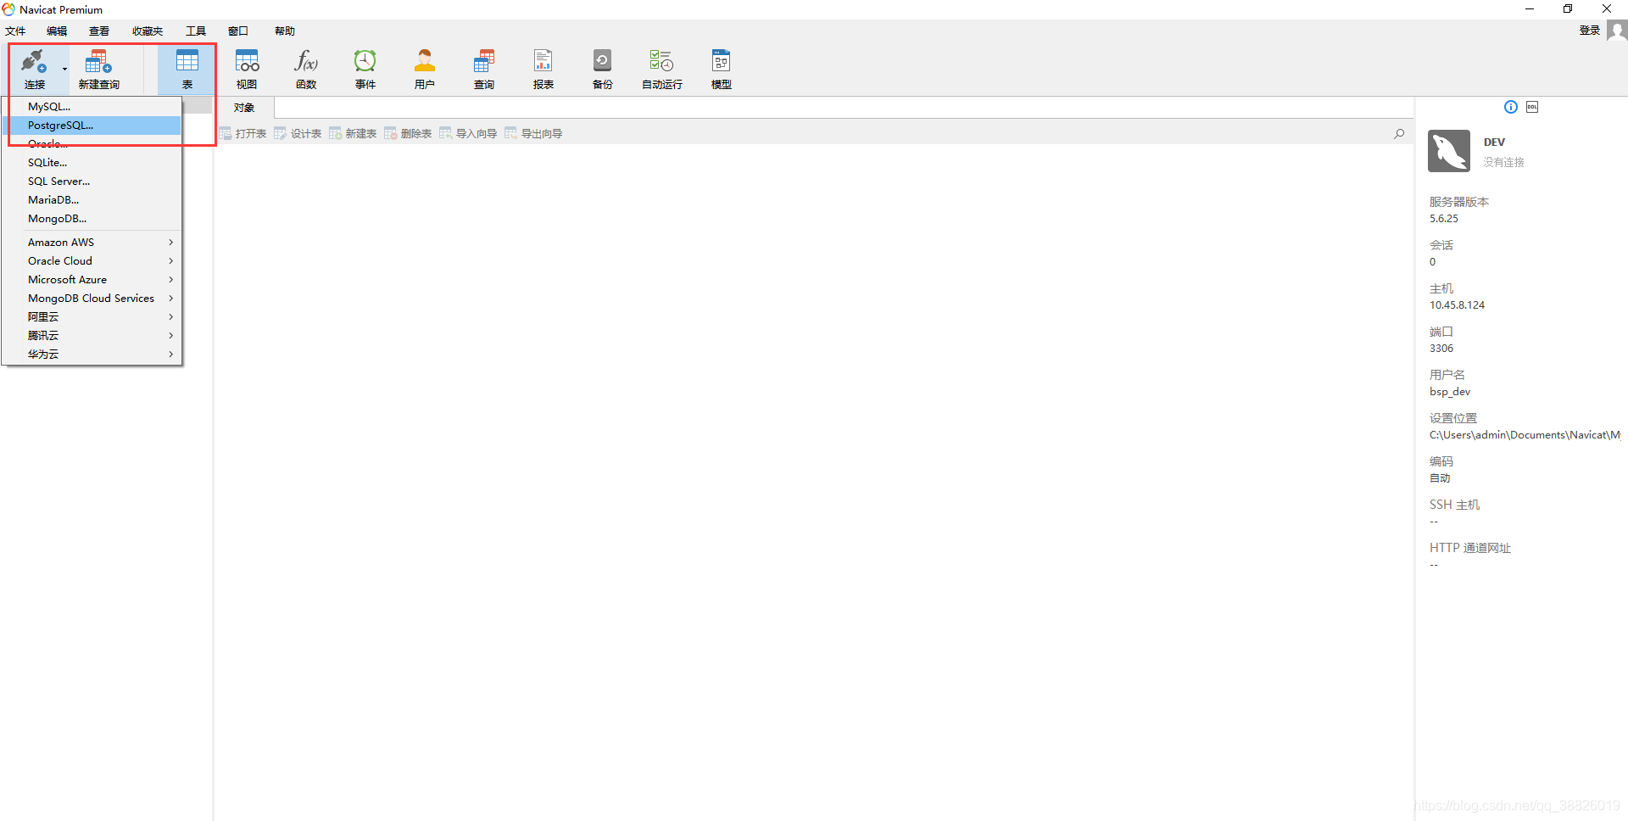Viewport: 1628px width, 821px height.
Task: Open the 事件 event clock icon
Action: click(x=365, y=69)
